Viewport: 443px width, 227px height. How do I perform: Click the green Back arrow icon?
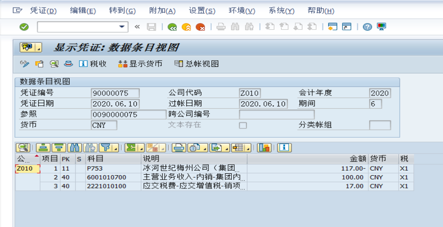pyautogui.click(x=172, y=27)
